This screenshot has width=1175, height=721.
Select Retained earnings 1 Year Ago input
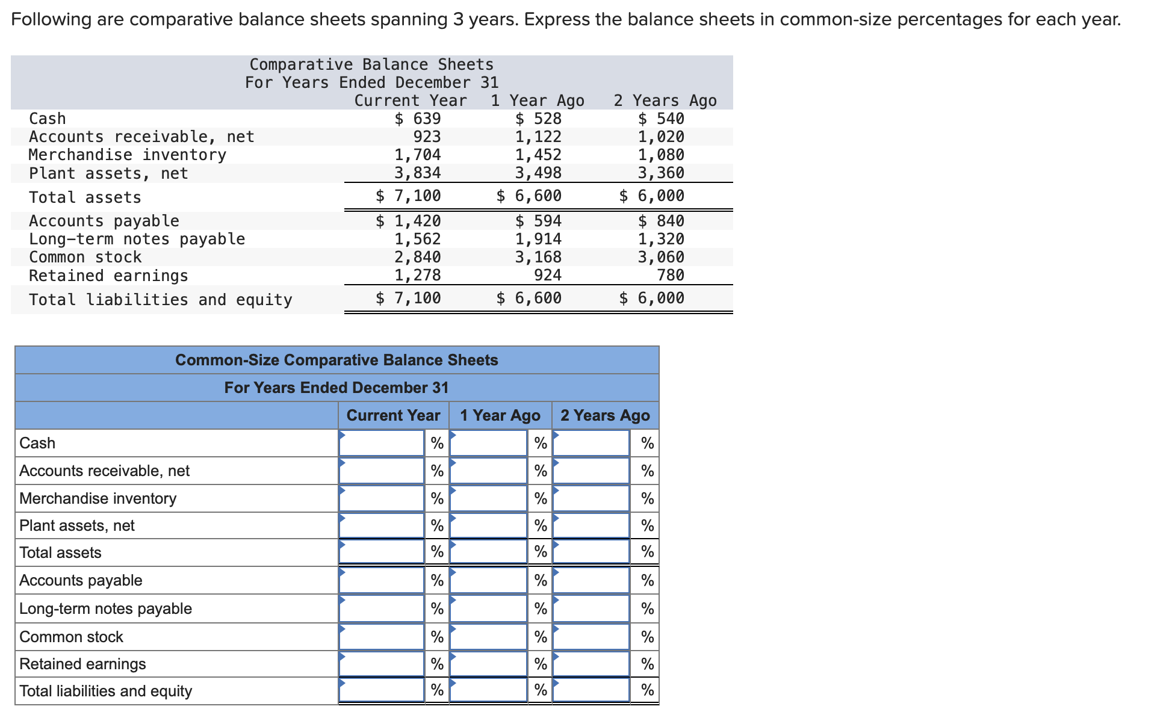[488, 663]
